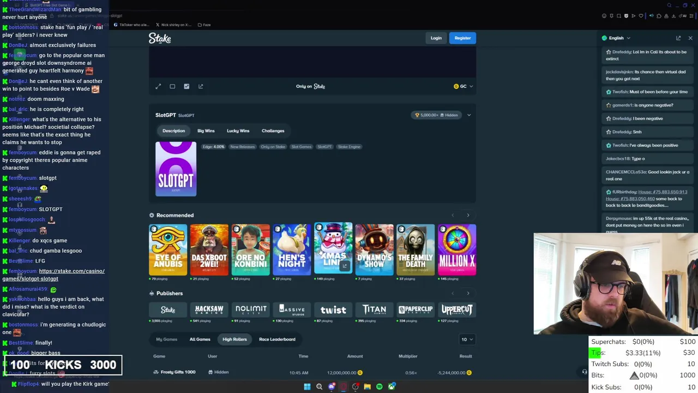Open Spotify from the taskbar
The image size is (698, 393).
(380, 387)
